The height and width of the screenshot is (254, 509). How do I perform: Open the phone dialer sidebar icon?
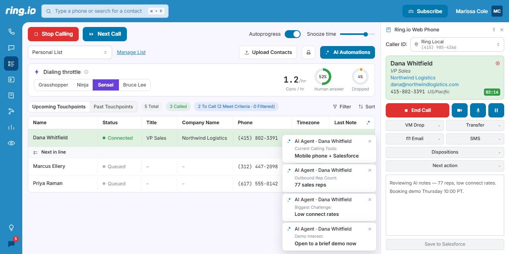tap(11, 32)
